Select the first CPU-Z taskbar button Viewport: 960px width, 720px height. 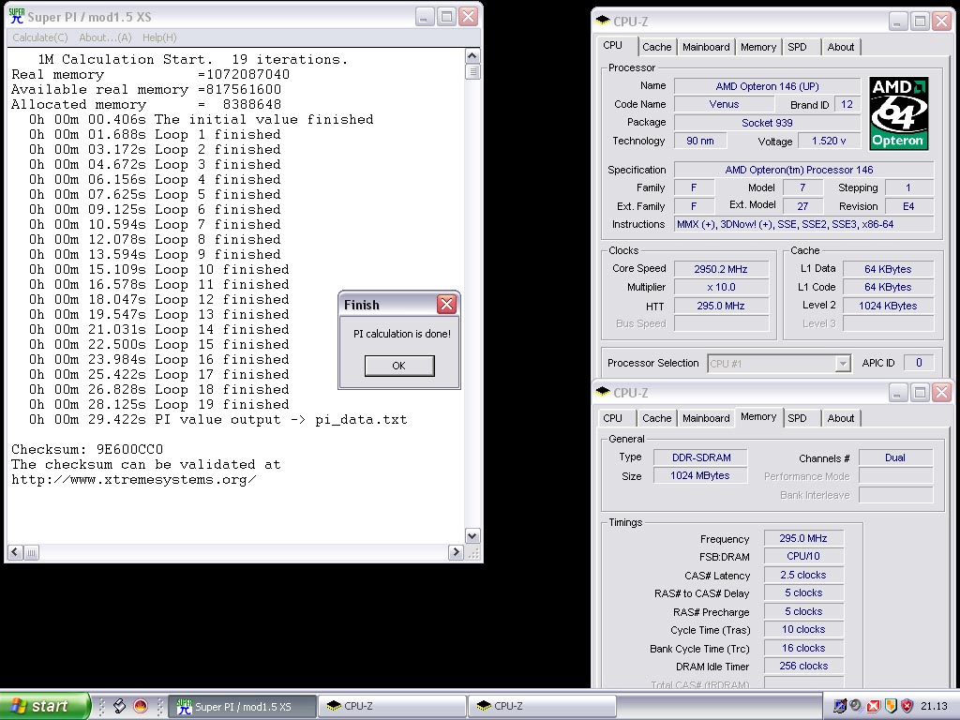(x=393, y=707)
